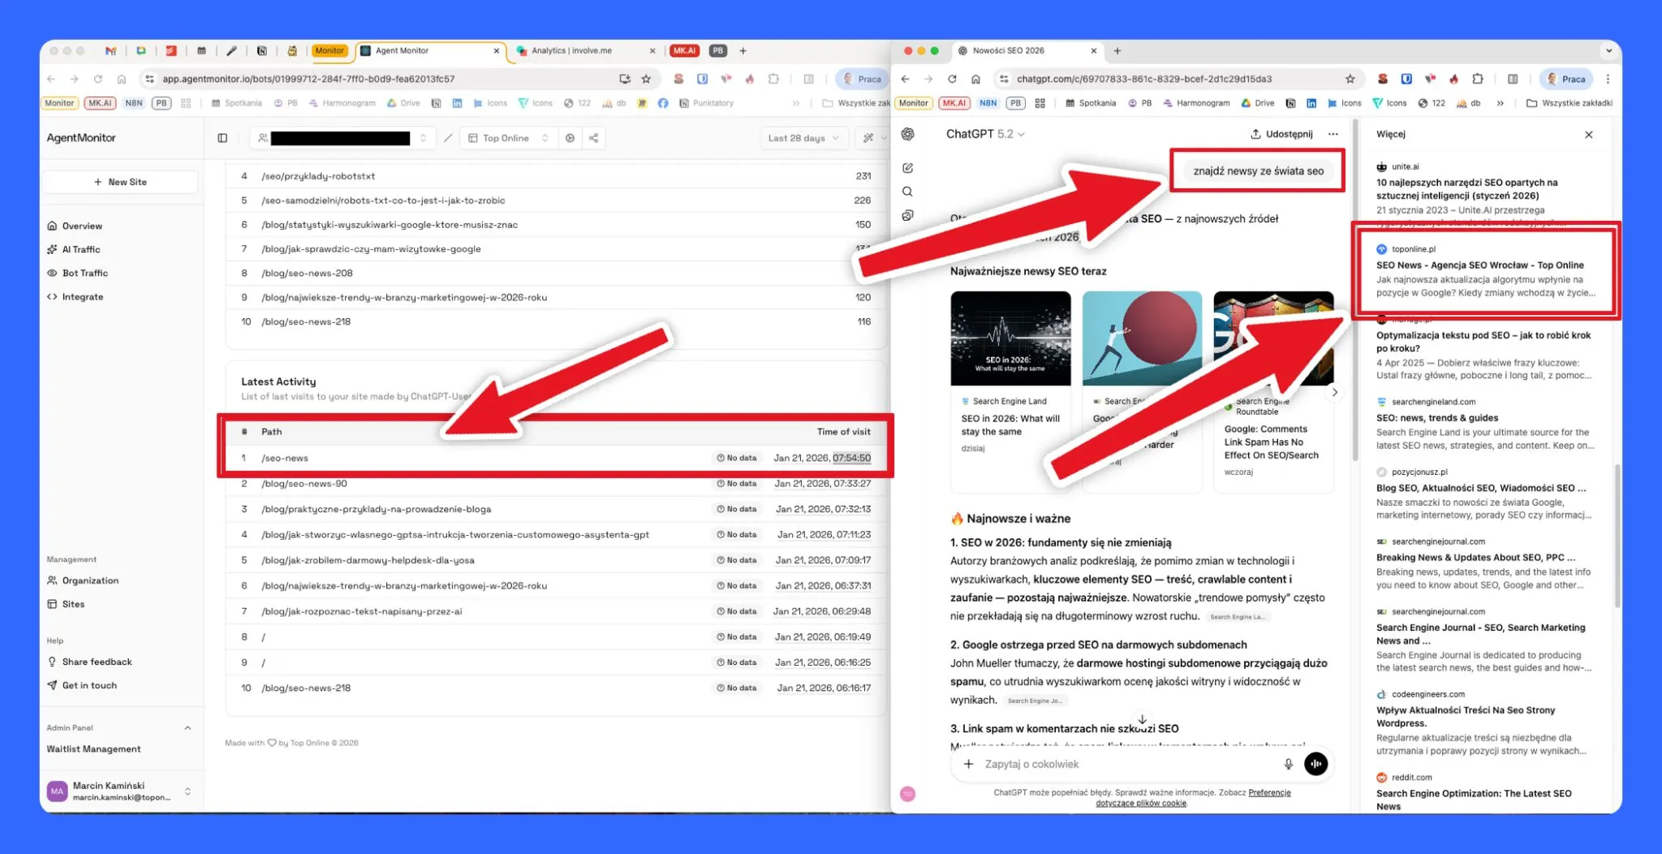Screen dimensions: 1662x854
Task: Click the /seo-news path row
Action: tap(556, 458)
